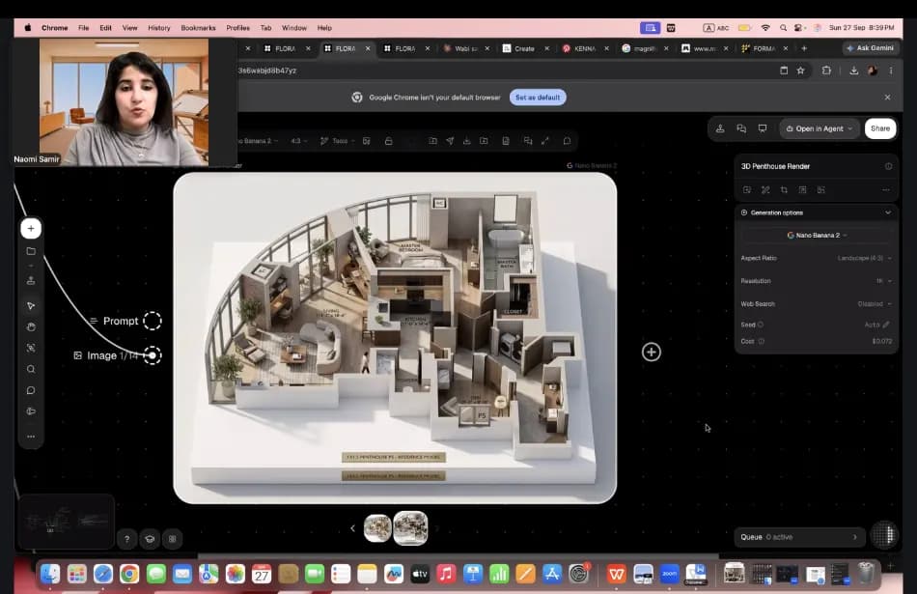Select the pointer cursor tool
Viewport: 917px width, 594px height.
pyautogui.click(x=31, y=305)
